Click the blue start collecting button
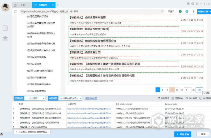This screenshot has width=211, height=138. tap(183, 134)
